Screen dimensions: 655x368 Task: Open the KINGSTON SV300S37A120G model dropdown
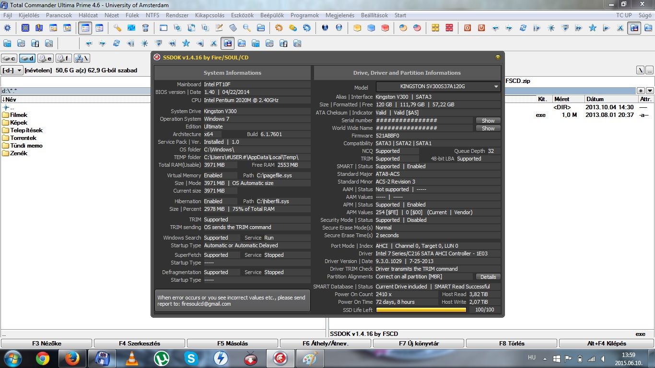(438, 87)
